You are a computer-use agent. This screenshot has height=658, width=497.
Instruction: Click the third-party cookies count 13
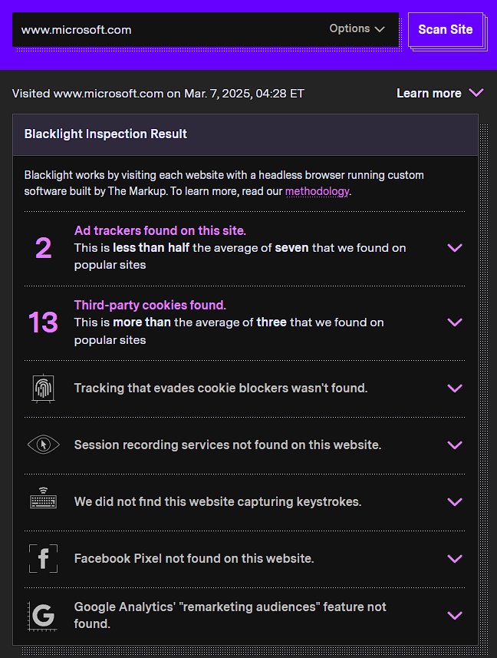tap(44, 322)
